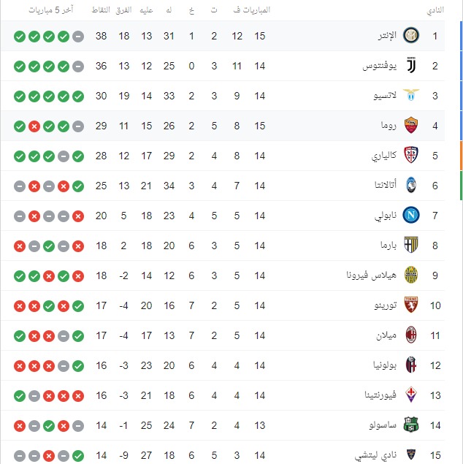Click the Hellas Verona badge
The width and height of the screenshot is (463, 464).
pos(411,275)
